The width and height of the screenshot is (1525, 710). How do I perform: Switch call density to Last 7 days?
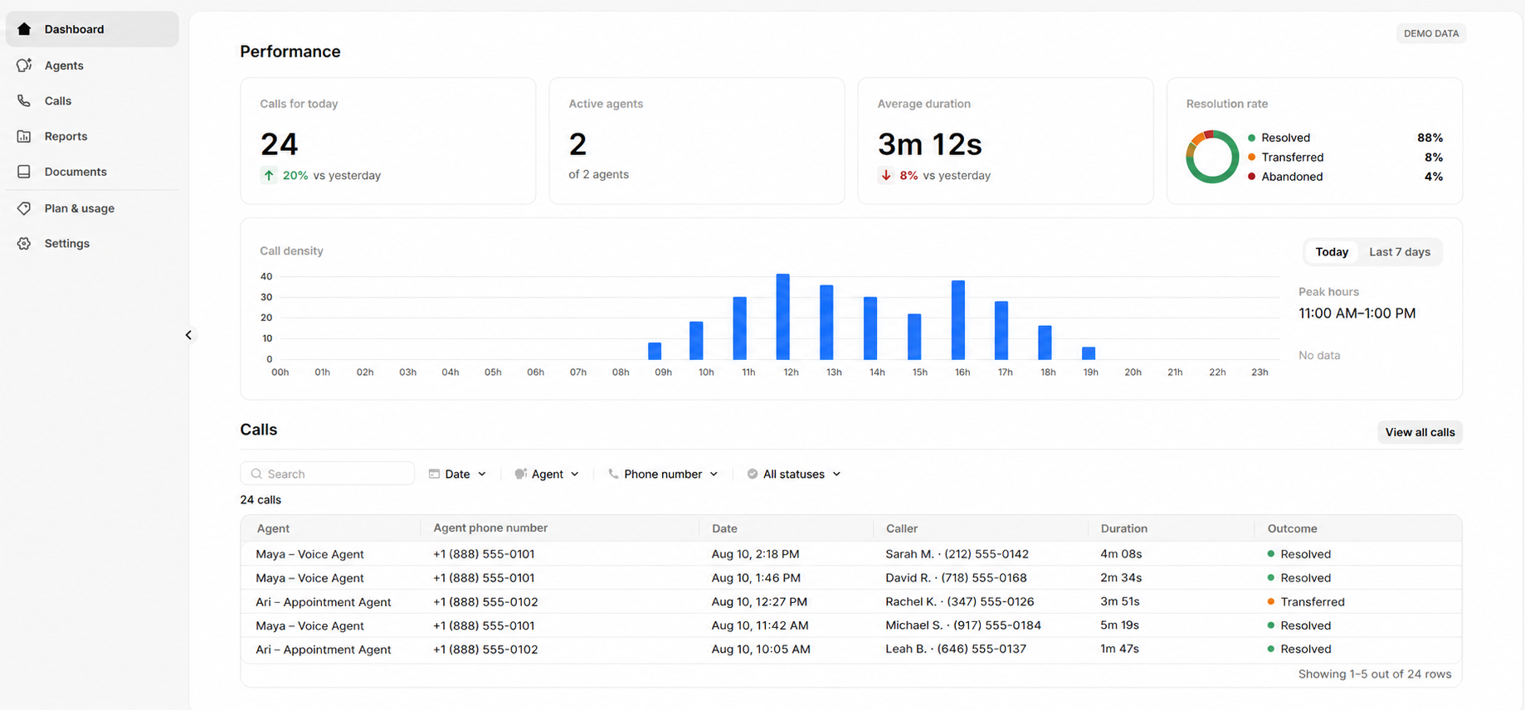1400,252
